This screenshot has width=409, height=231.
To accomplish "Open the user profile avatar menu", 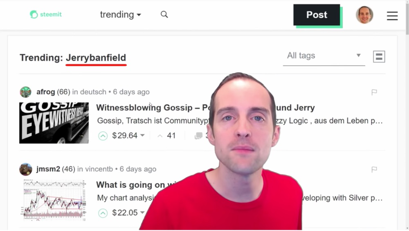I will click(364, 15).
